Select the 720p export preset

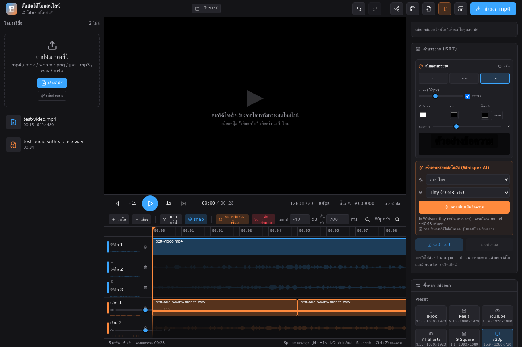pos(497,338)
